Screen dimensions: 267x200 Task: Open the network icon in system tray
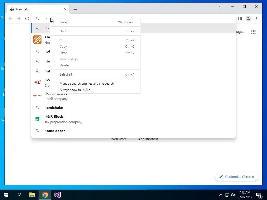(227, 195)
